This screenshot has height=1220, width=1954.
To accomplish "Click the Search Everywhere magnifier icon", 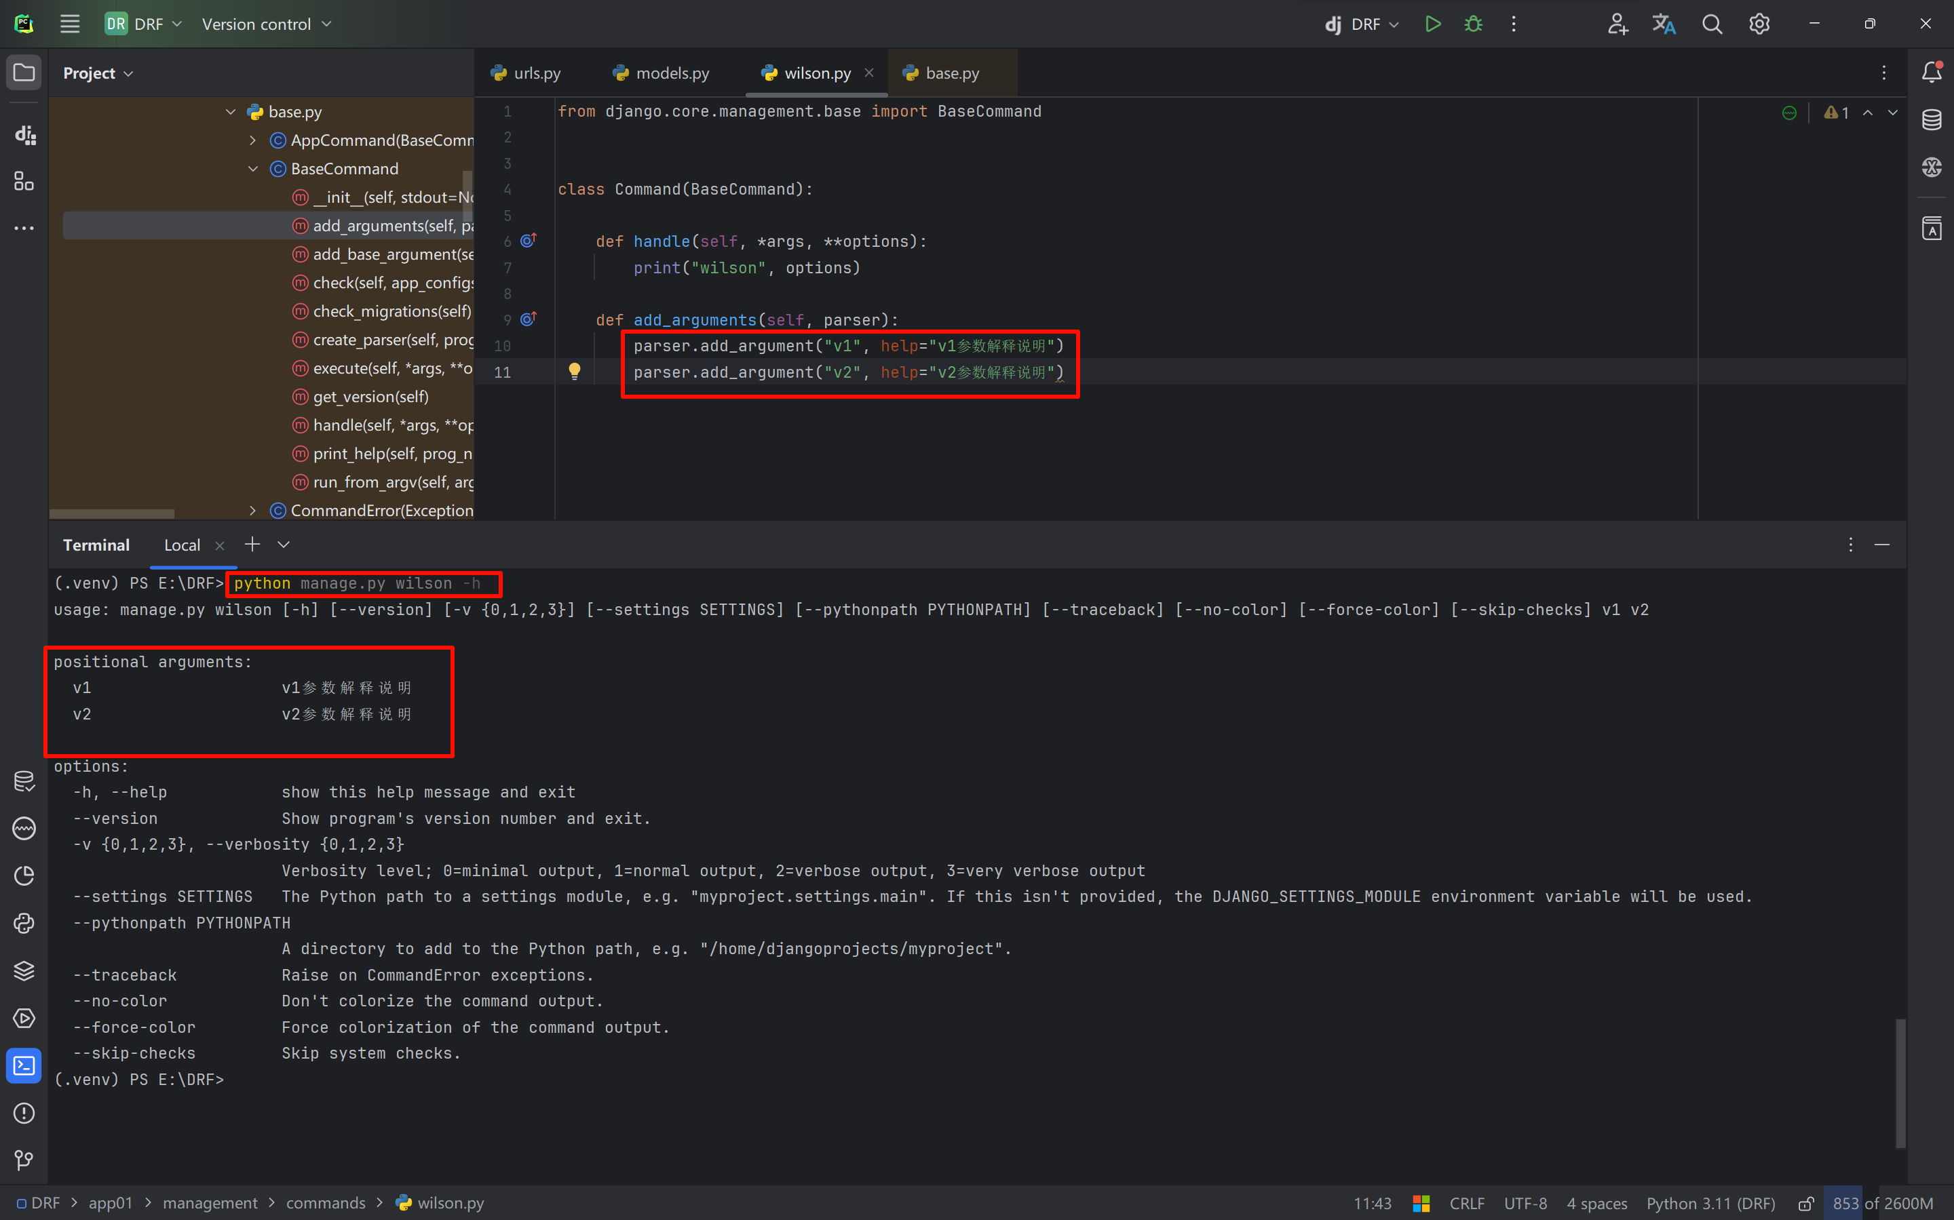I will (1712, 24).
